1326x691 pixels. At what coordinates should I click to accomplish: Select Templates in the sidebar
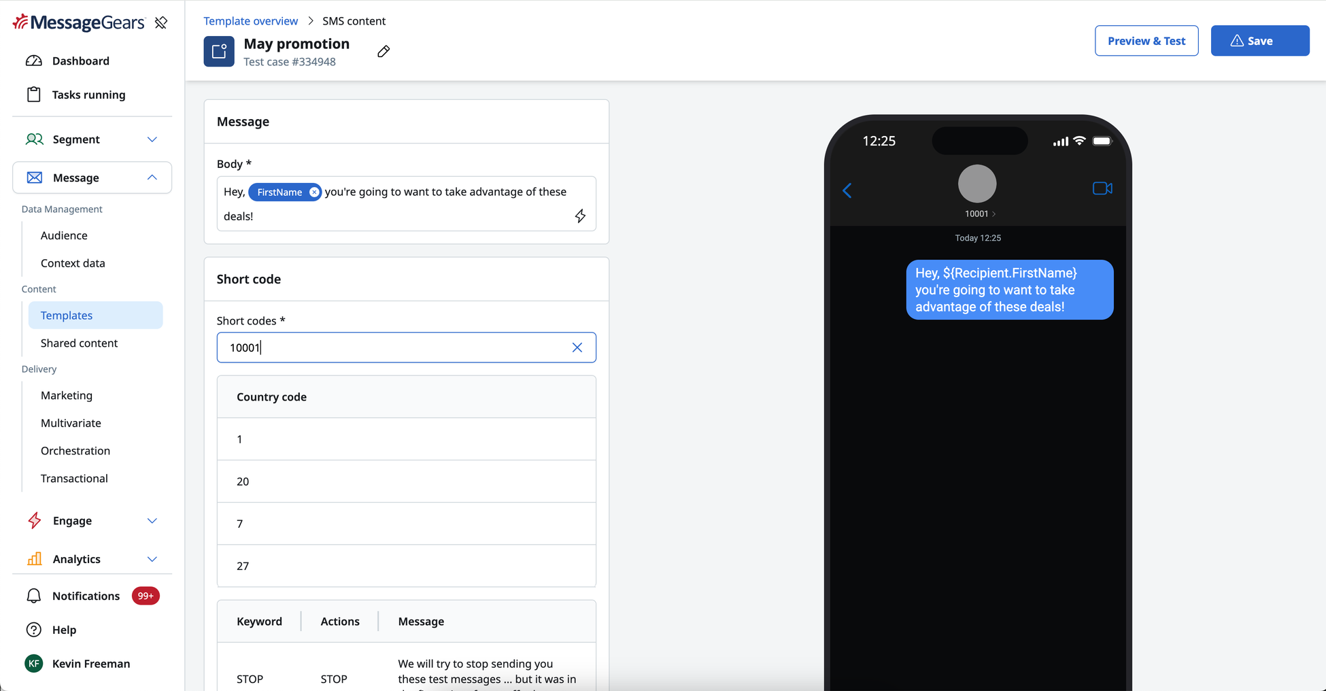95,316
